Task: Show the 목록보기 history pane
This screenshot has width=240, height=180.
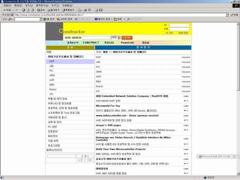Action: click(x=68, y=10)
